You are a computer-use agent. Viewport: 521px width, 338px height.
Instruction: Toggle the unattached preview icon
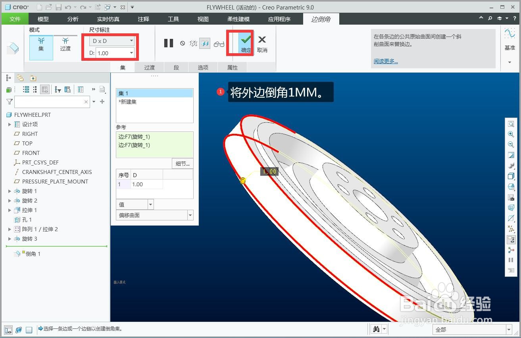[193, 43]
